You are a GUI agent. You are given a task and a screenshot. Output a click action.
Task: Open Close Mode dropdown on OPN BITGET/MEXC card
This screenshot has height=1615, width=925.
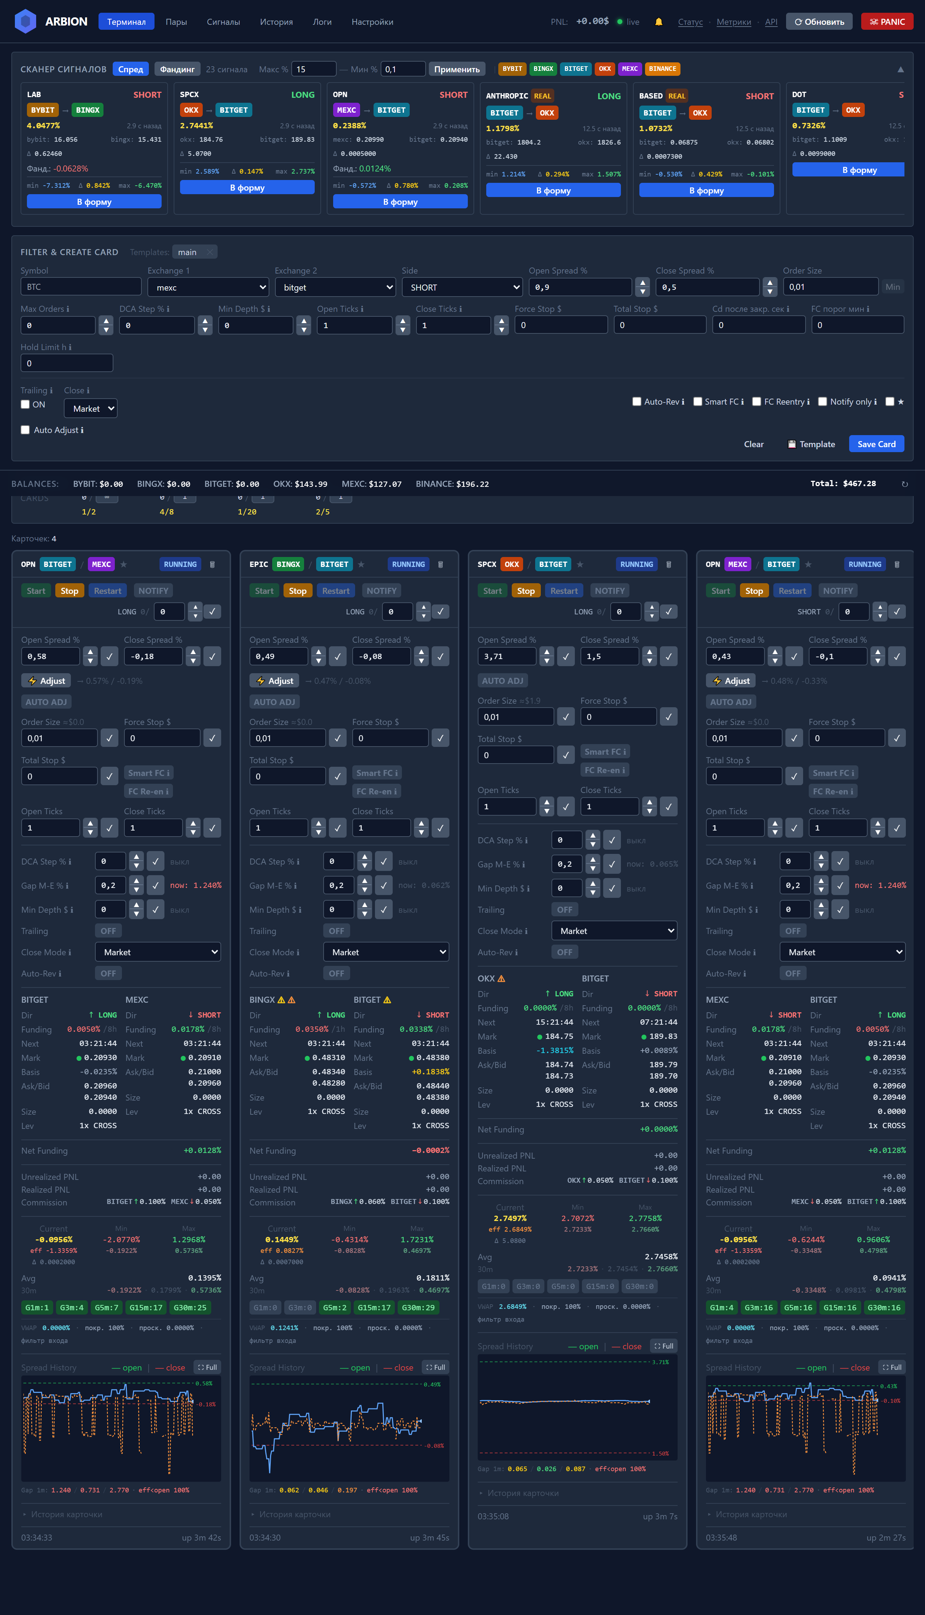(x=158, y=952)
